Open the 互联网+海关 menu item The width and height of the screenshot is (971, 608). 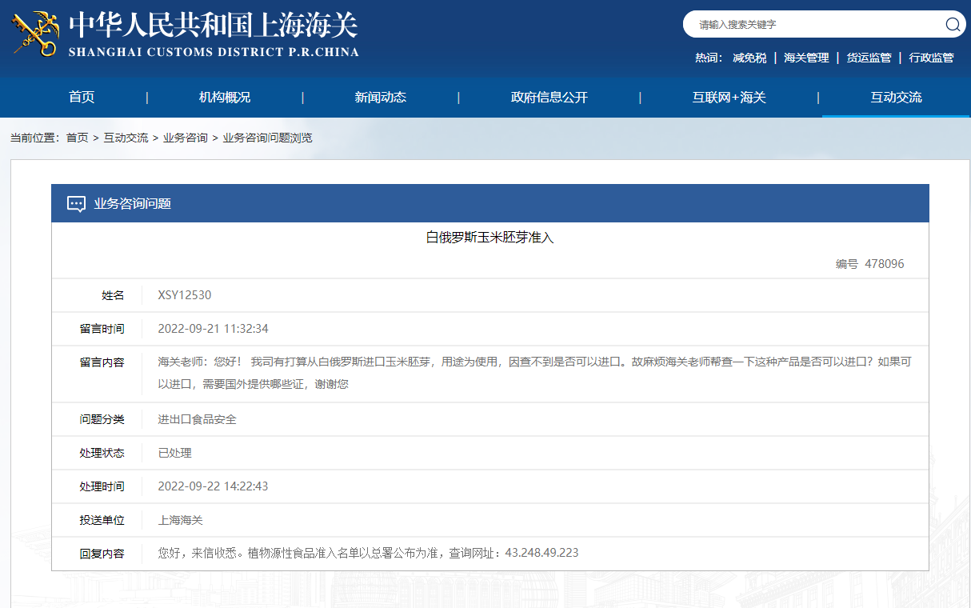coord(729,98)
